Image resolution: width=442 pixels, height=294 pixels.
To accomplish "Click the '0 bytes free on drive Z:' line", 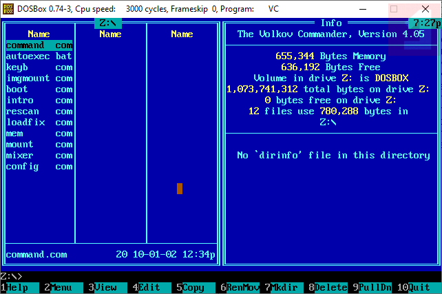I will coord(330,101).
